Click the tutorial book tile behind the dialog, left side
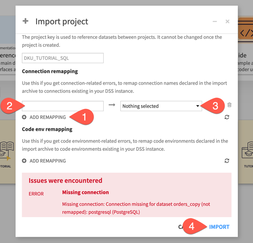 tap(8, 152)
